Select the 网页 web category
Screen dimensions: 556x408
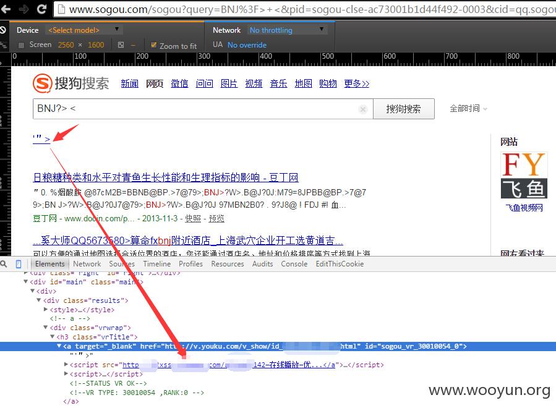pyautogui.click(x=155, y=83)
